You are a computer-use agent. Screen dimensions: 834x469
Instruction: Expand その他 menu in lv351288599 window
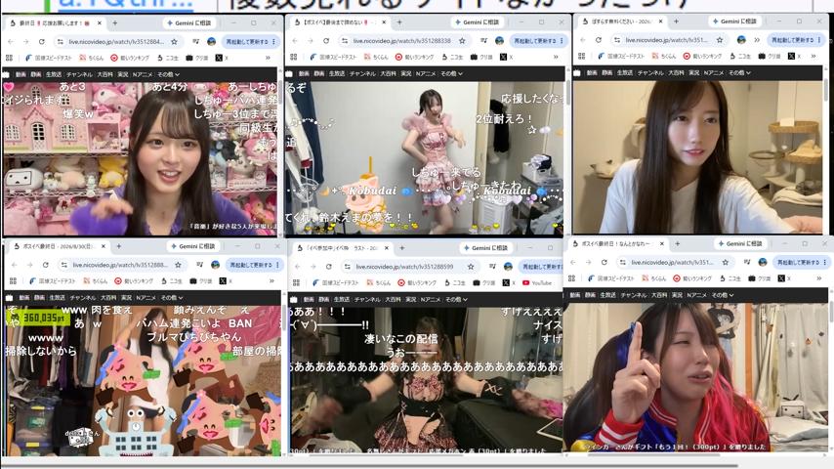coord(456,300)
